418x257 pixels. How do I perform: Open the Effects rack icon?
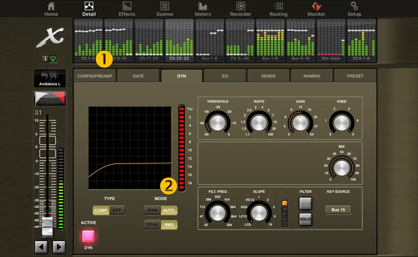click(127, 9)
